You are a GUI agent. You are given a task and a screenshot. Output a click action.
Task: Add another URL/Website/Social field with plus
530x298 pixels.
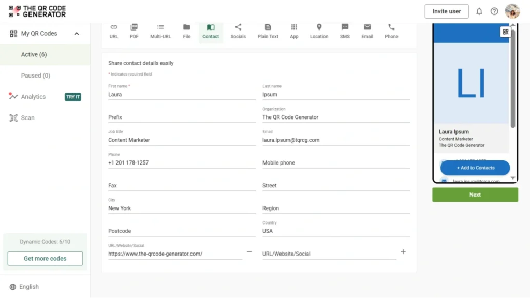(403, 252)
